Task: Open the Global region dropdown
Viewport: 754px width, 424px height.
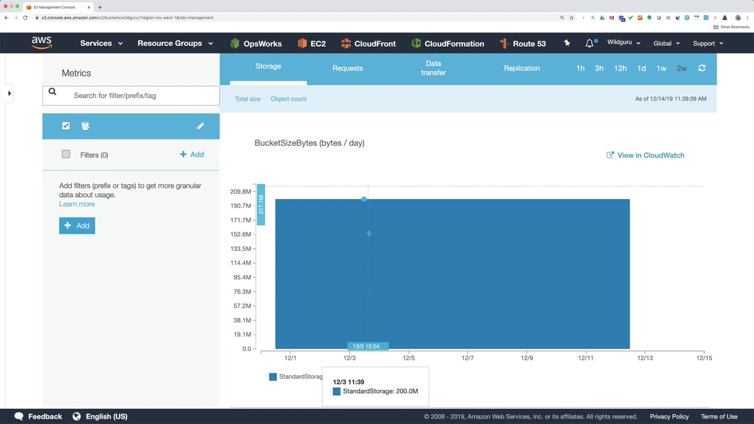Action: point(667,44)
